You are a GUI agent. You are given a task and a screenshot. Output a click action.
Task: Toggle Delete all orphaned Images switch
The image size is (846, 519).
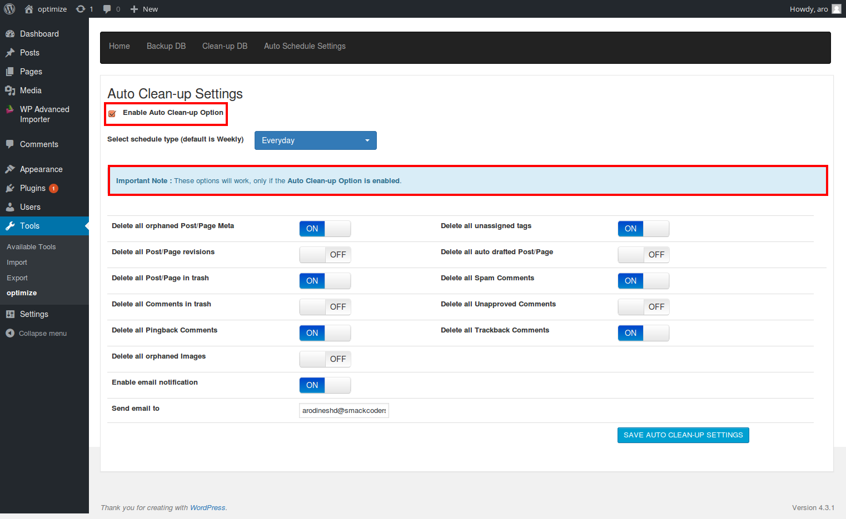(325, 359)
